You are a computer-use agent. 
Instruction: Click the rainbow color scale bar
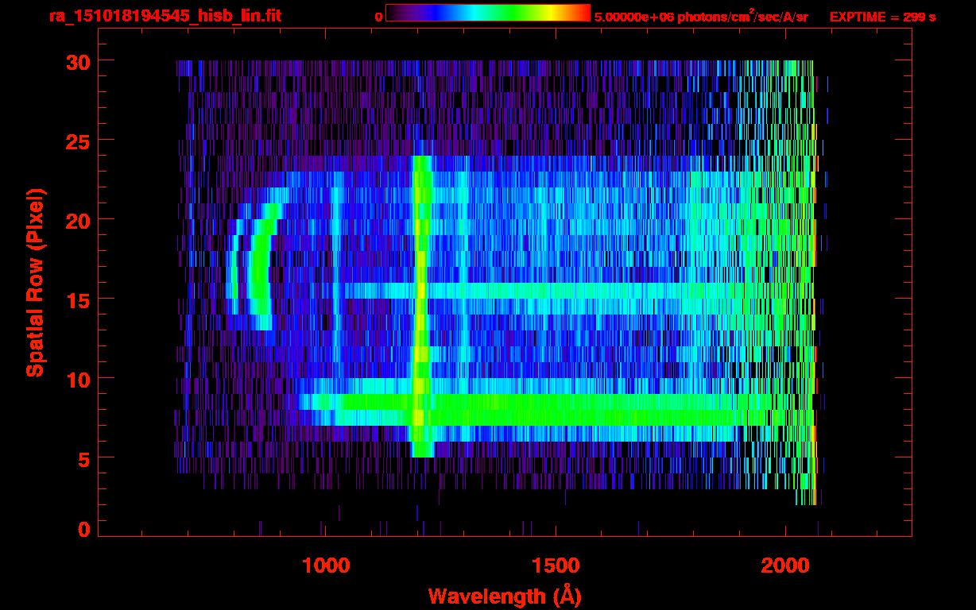pyautogui.click(x=488, y=14)
